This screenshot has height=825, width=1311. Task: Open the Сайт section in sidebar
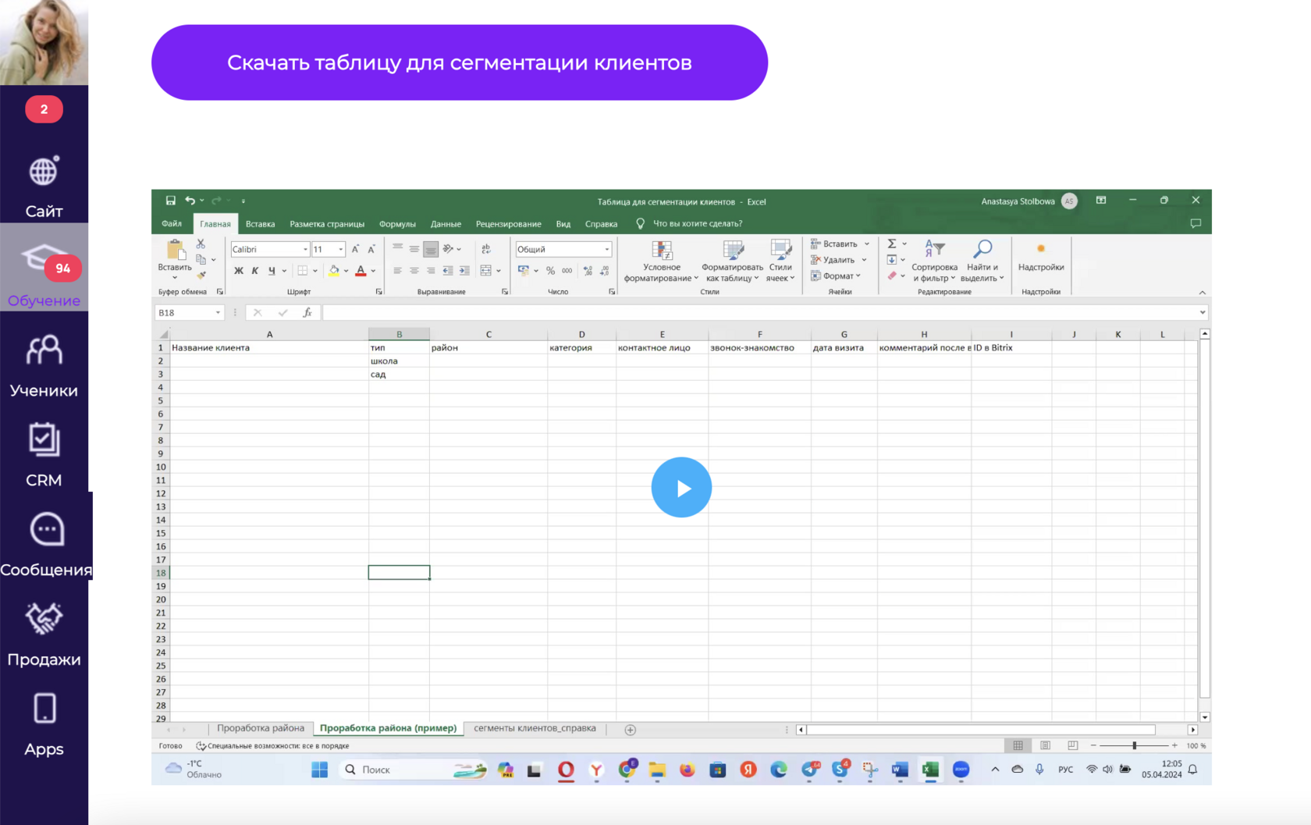pyautogui.click(x=44, y=187)
